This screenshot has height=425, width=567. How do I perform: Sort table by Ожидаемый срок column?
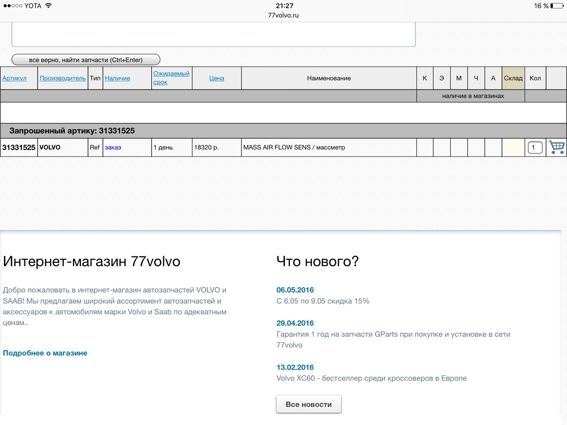[171, 77]
